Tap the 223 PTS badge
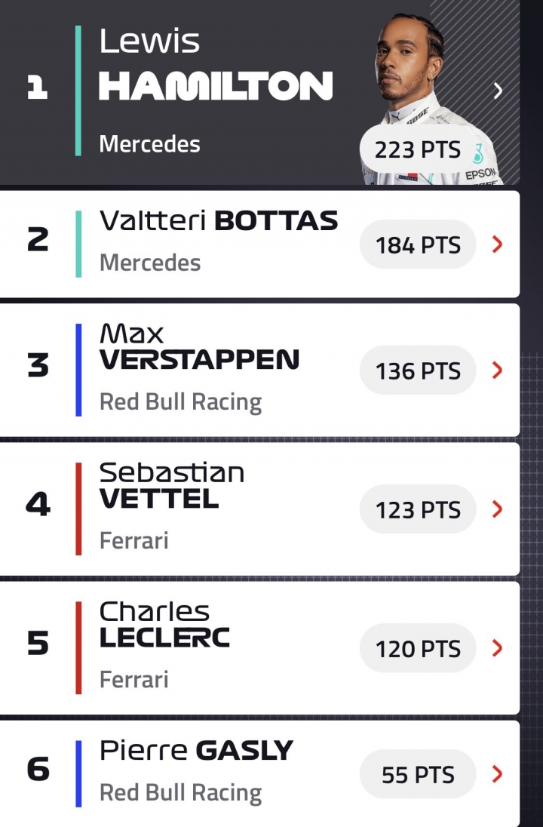 (x=418, y=150)
